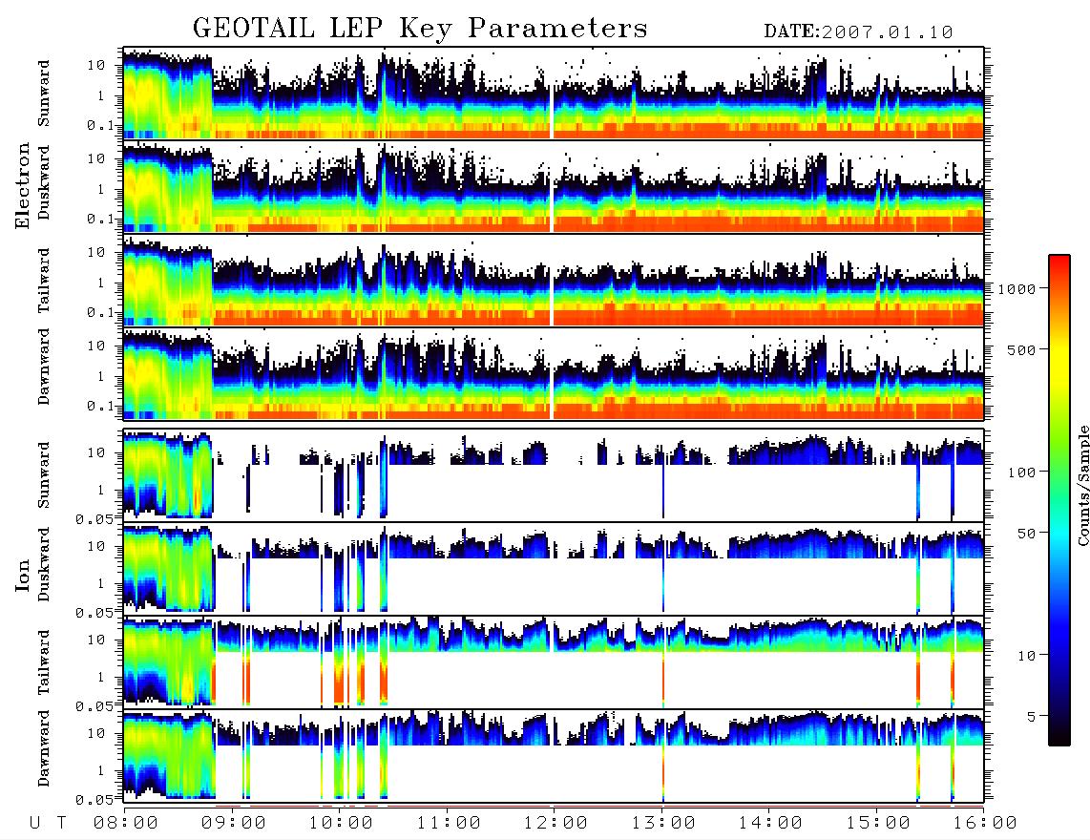1090x840 pixels.
Task: Click the '500' colorbar tick label
Action: pyautogui.click(x=1021, y=349)
